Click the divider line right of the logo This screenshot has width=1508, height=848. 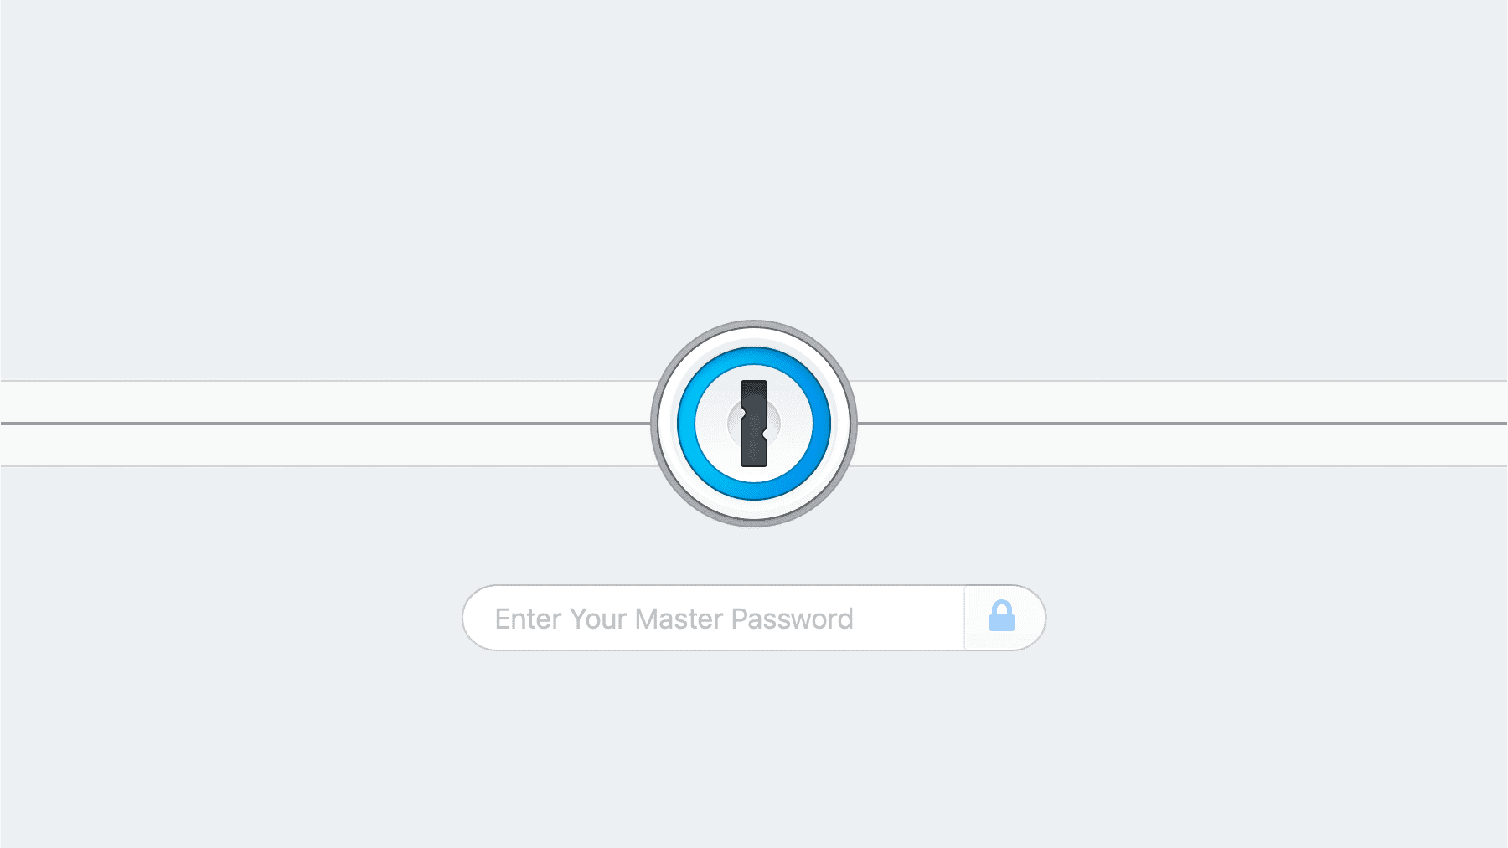(x=1182, y=424)
